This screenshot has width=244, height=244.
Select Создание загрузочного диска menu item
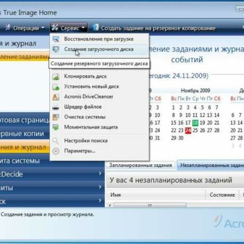[x=99, y=49]
